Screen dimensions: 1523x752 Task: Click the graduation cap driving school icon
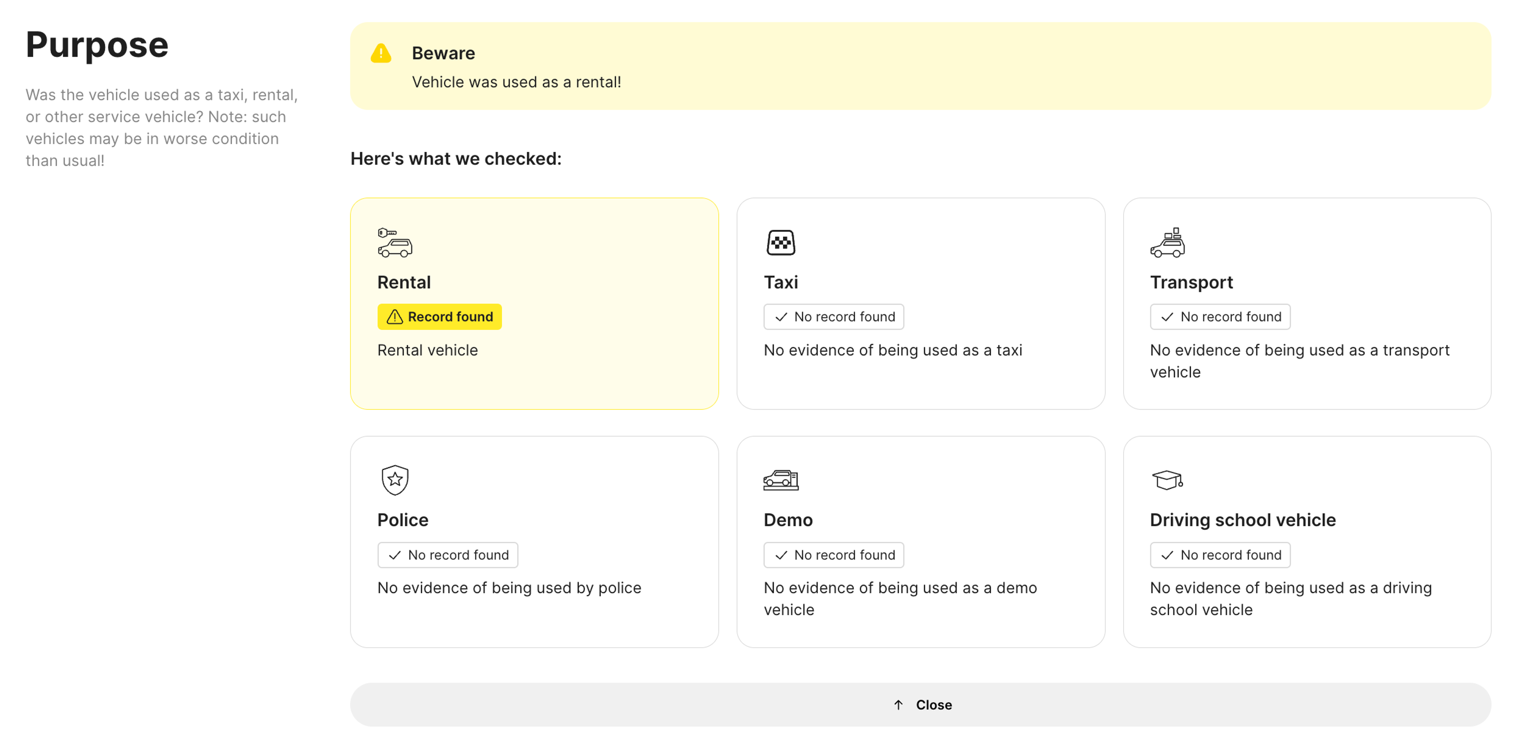point(1167,480)
